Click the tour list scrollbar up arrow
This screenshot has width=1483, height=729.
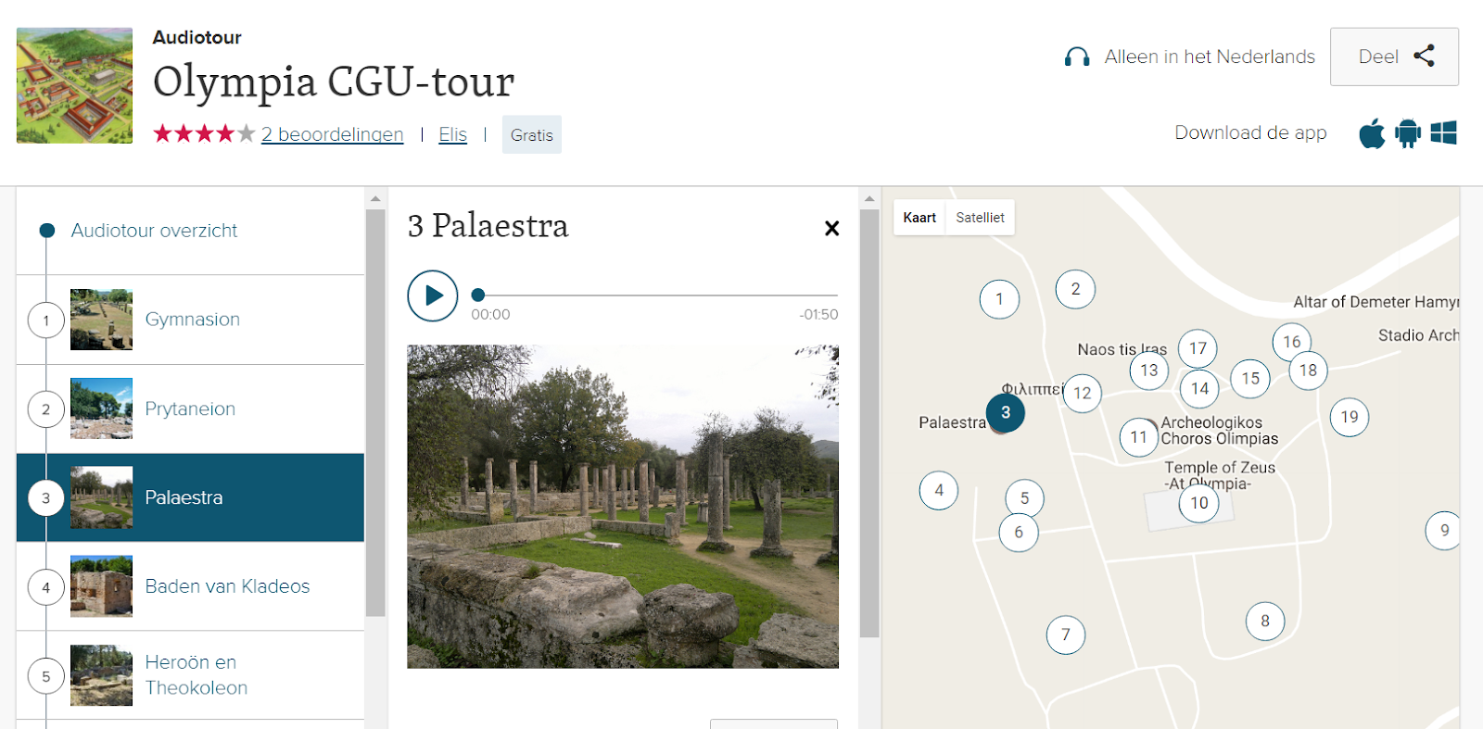point(375,198)
